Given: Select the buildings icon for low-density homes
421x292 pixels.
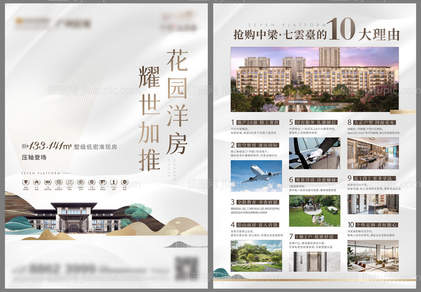Looking at the screenshot, I should (47, 182).
